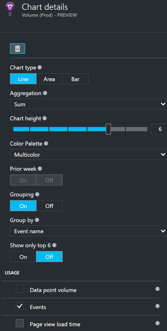View Color Palette info icon
Image resolution: width=167 pixels, height=331 pixels.
coord(46,144)
